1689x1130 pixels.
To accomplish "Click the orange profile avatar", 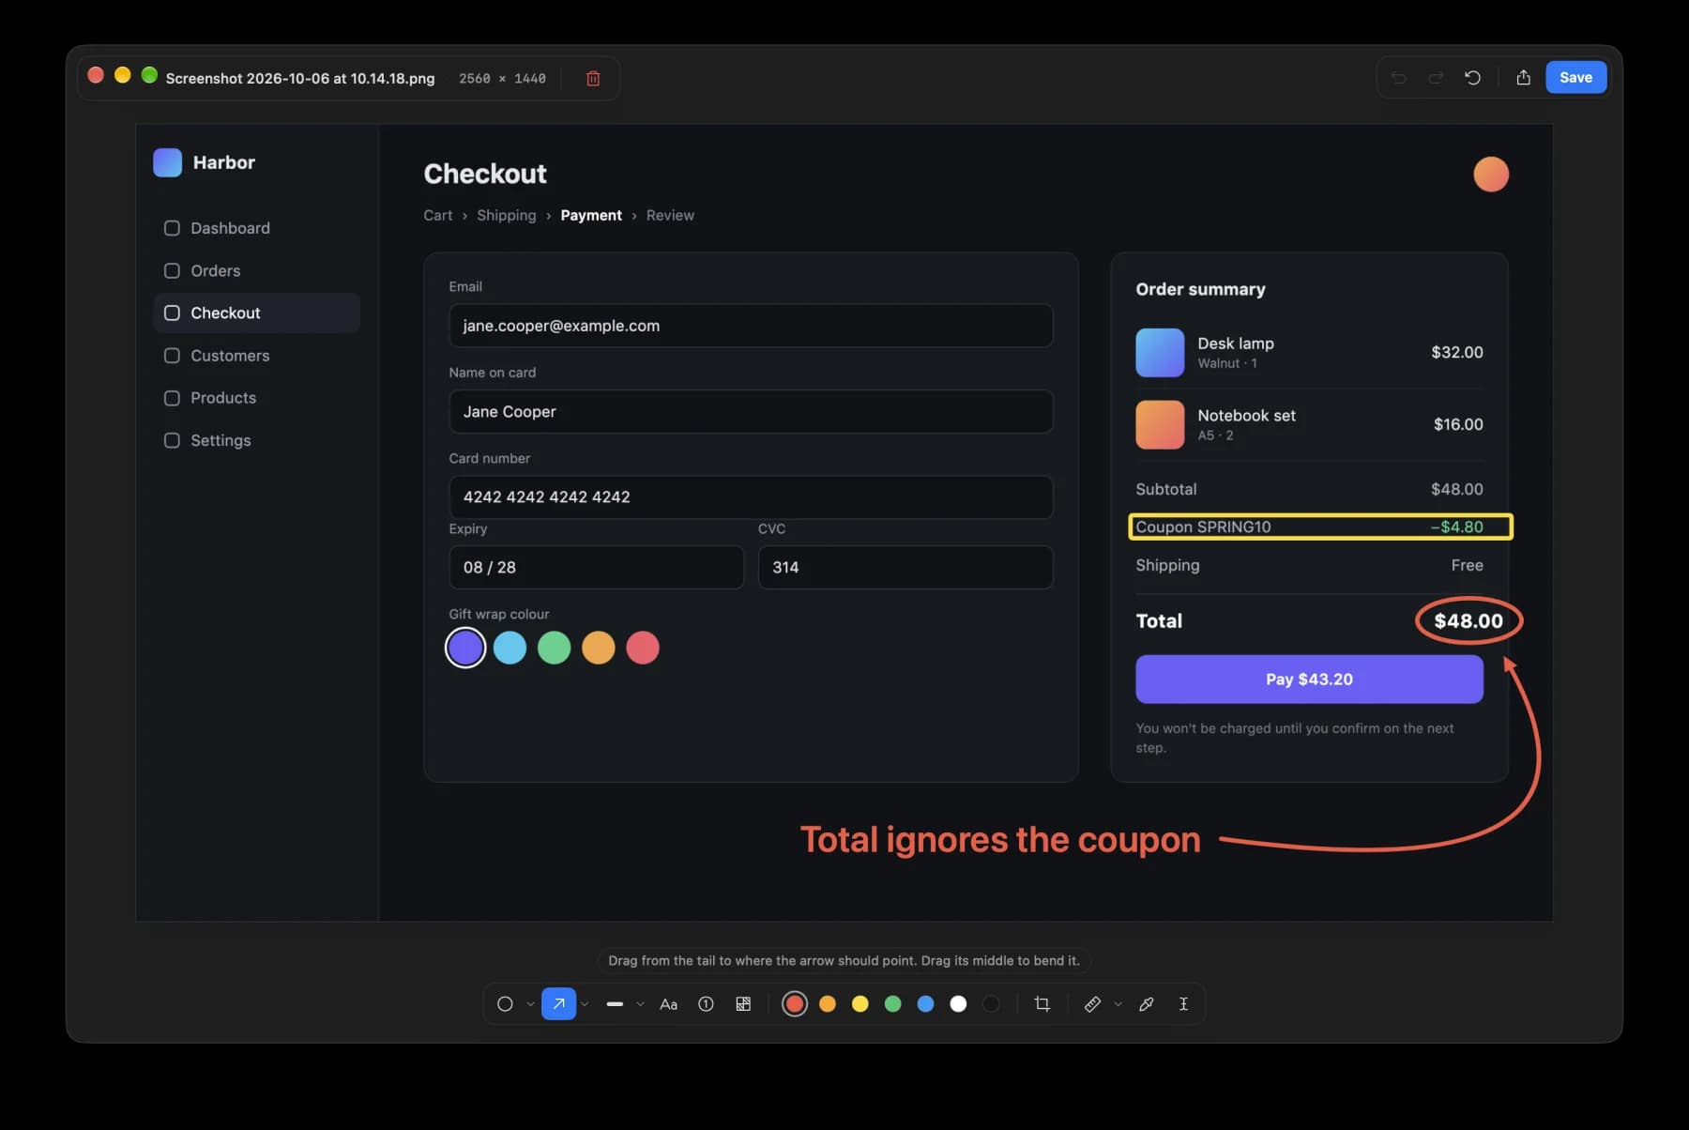I will 1491,174.
